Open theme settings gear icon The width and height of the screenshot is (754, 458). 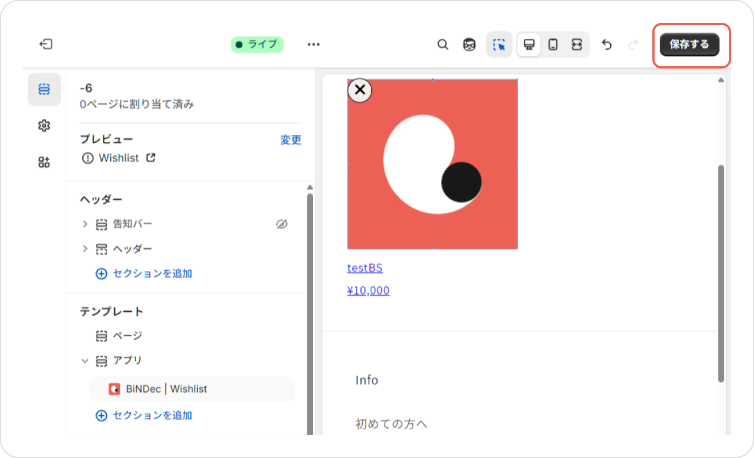point(45,126)
